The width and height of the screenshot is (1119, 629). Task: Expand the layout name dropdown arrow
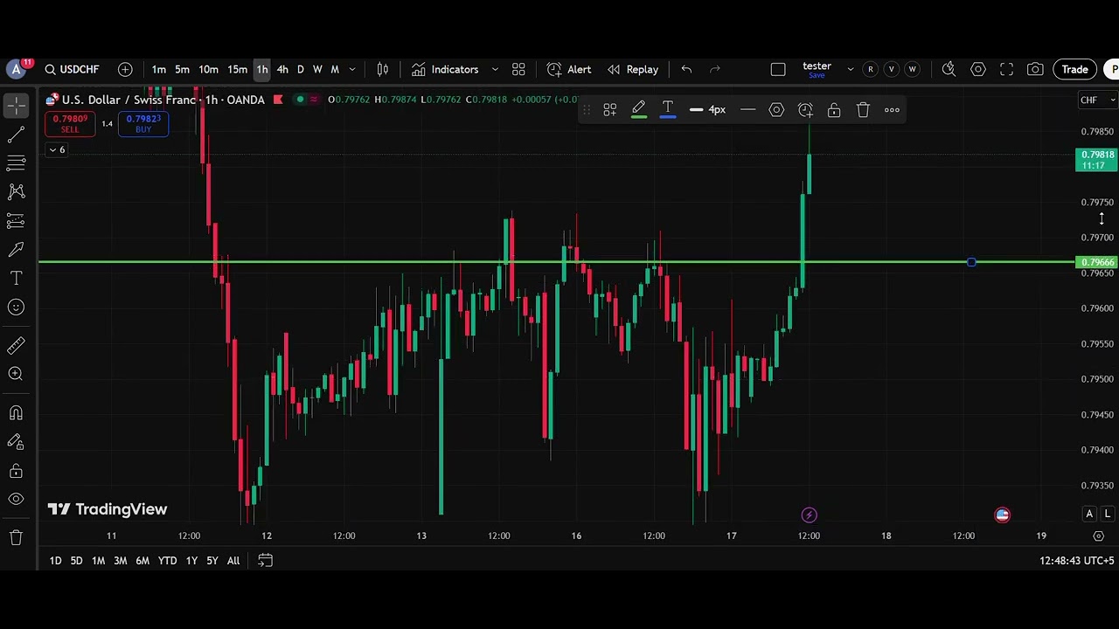point(850,70)
